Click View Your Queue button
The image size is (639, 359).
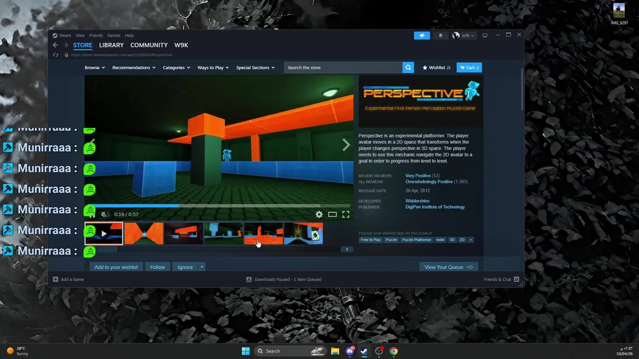point(448,267)
